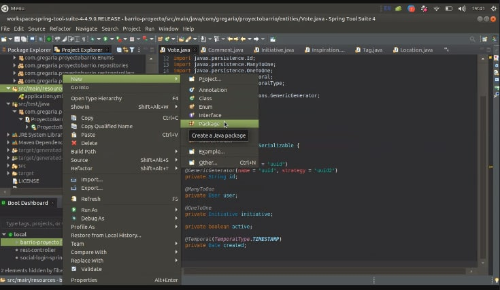Toggle Show Whitespace Characters pilcrow icon

(x=84, y=39)
